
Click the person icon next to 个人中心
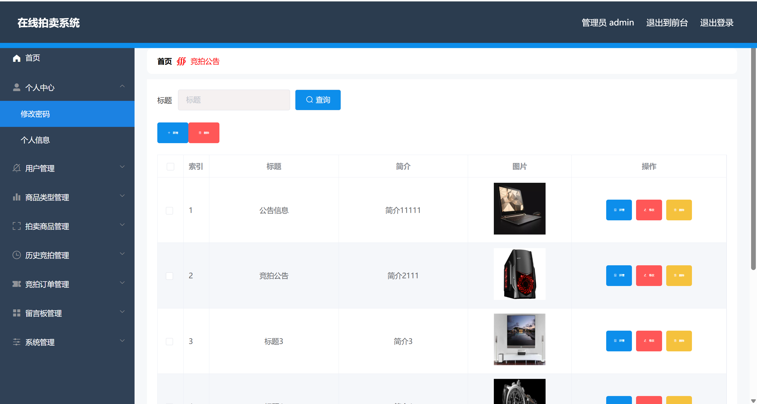17,87
